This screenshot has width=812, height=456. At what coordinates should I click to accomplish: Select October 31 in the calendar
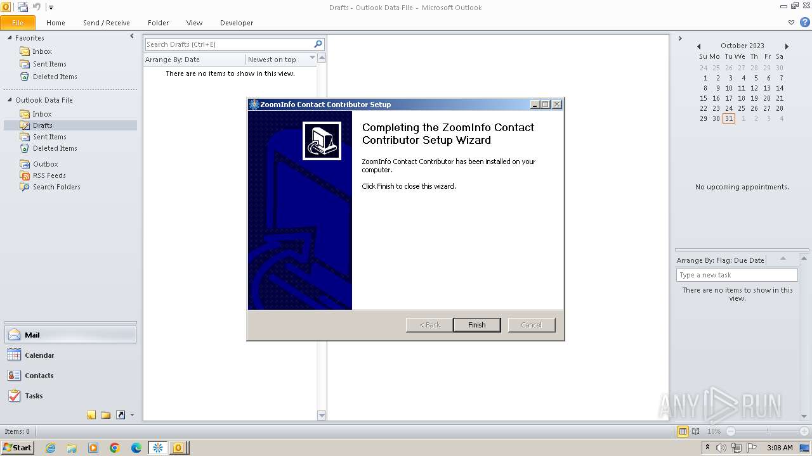(729, 118)
